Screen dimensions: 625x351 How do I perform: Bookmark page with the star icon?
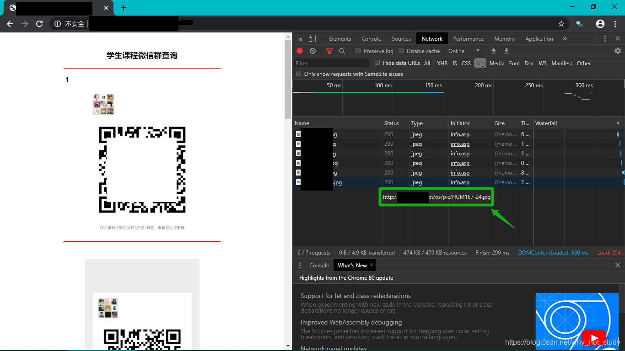point(561,24)
